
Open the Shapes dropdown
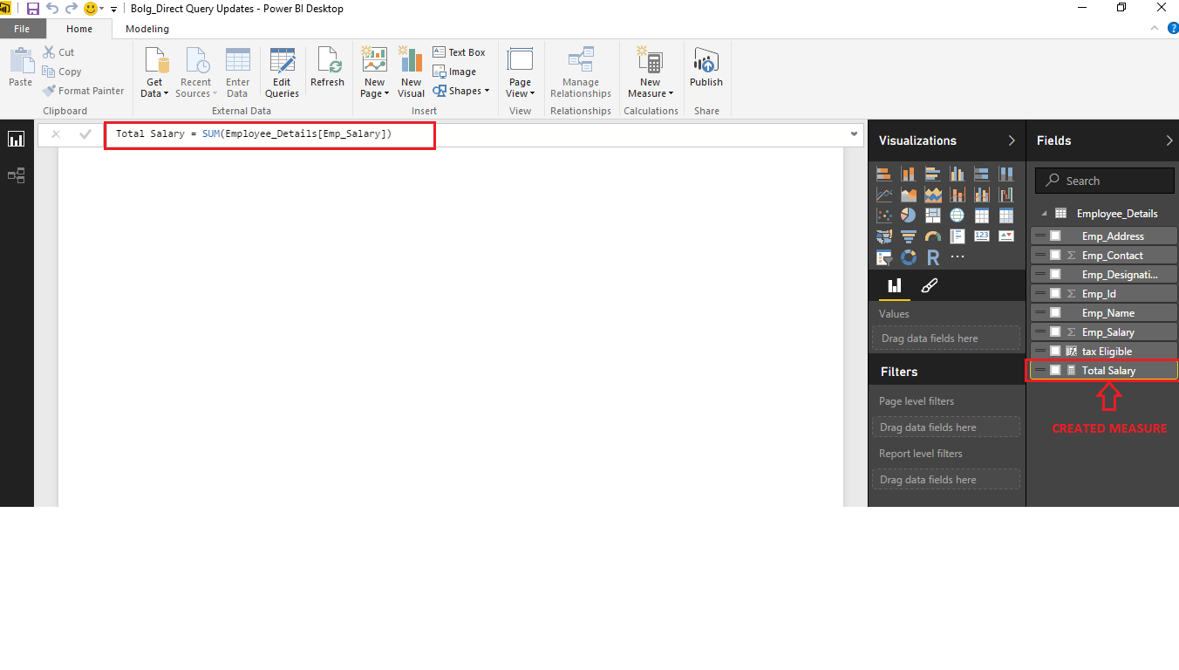[461, 91]
